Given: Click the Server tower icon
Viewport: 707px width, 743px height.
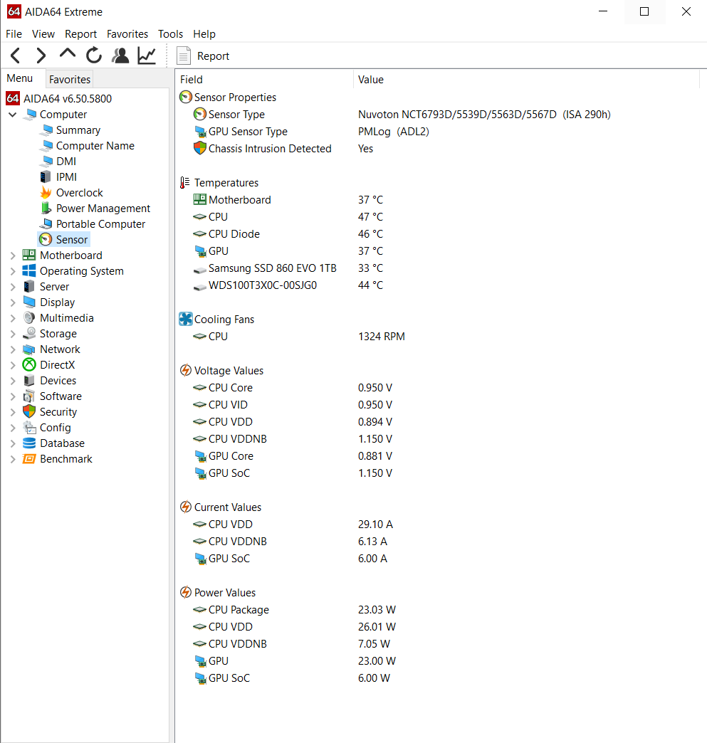Looking at the screenshot, I should tap(29, 286).
